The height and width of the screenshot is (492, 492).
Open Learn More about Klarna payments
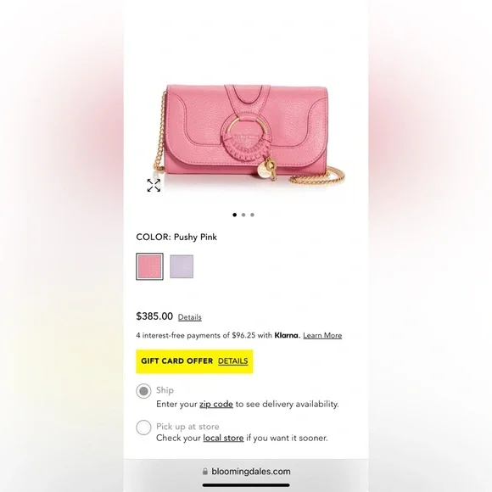[322, 335]
